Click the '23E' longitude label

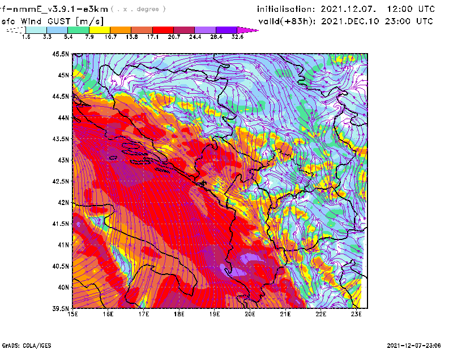coord(356,314)
